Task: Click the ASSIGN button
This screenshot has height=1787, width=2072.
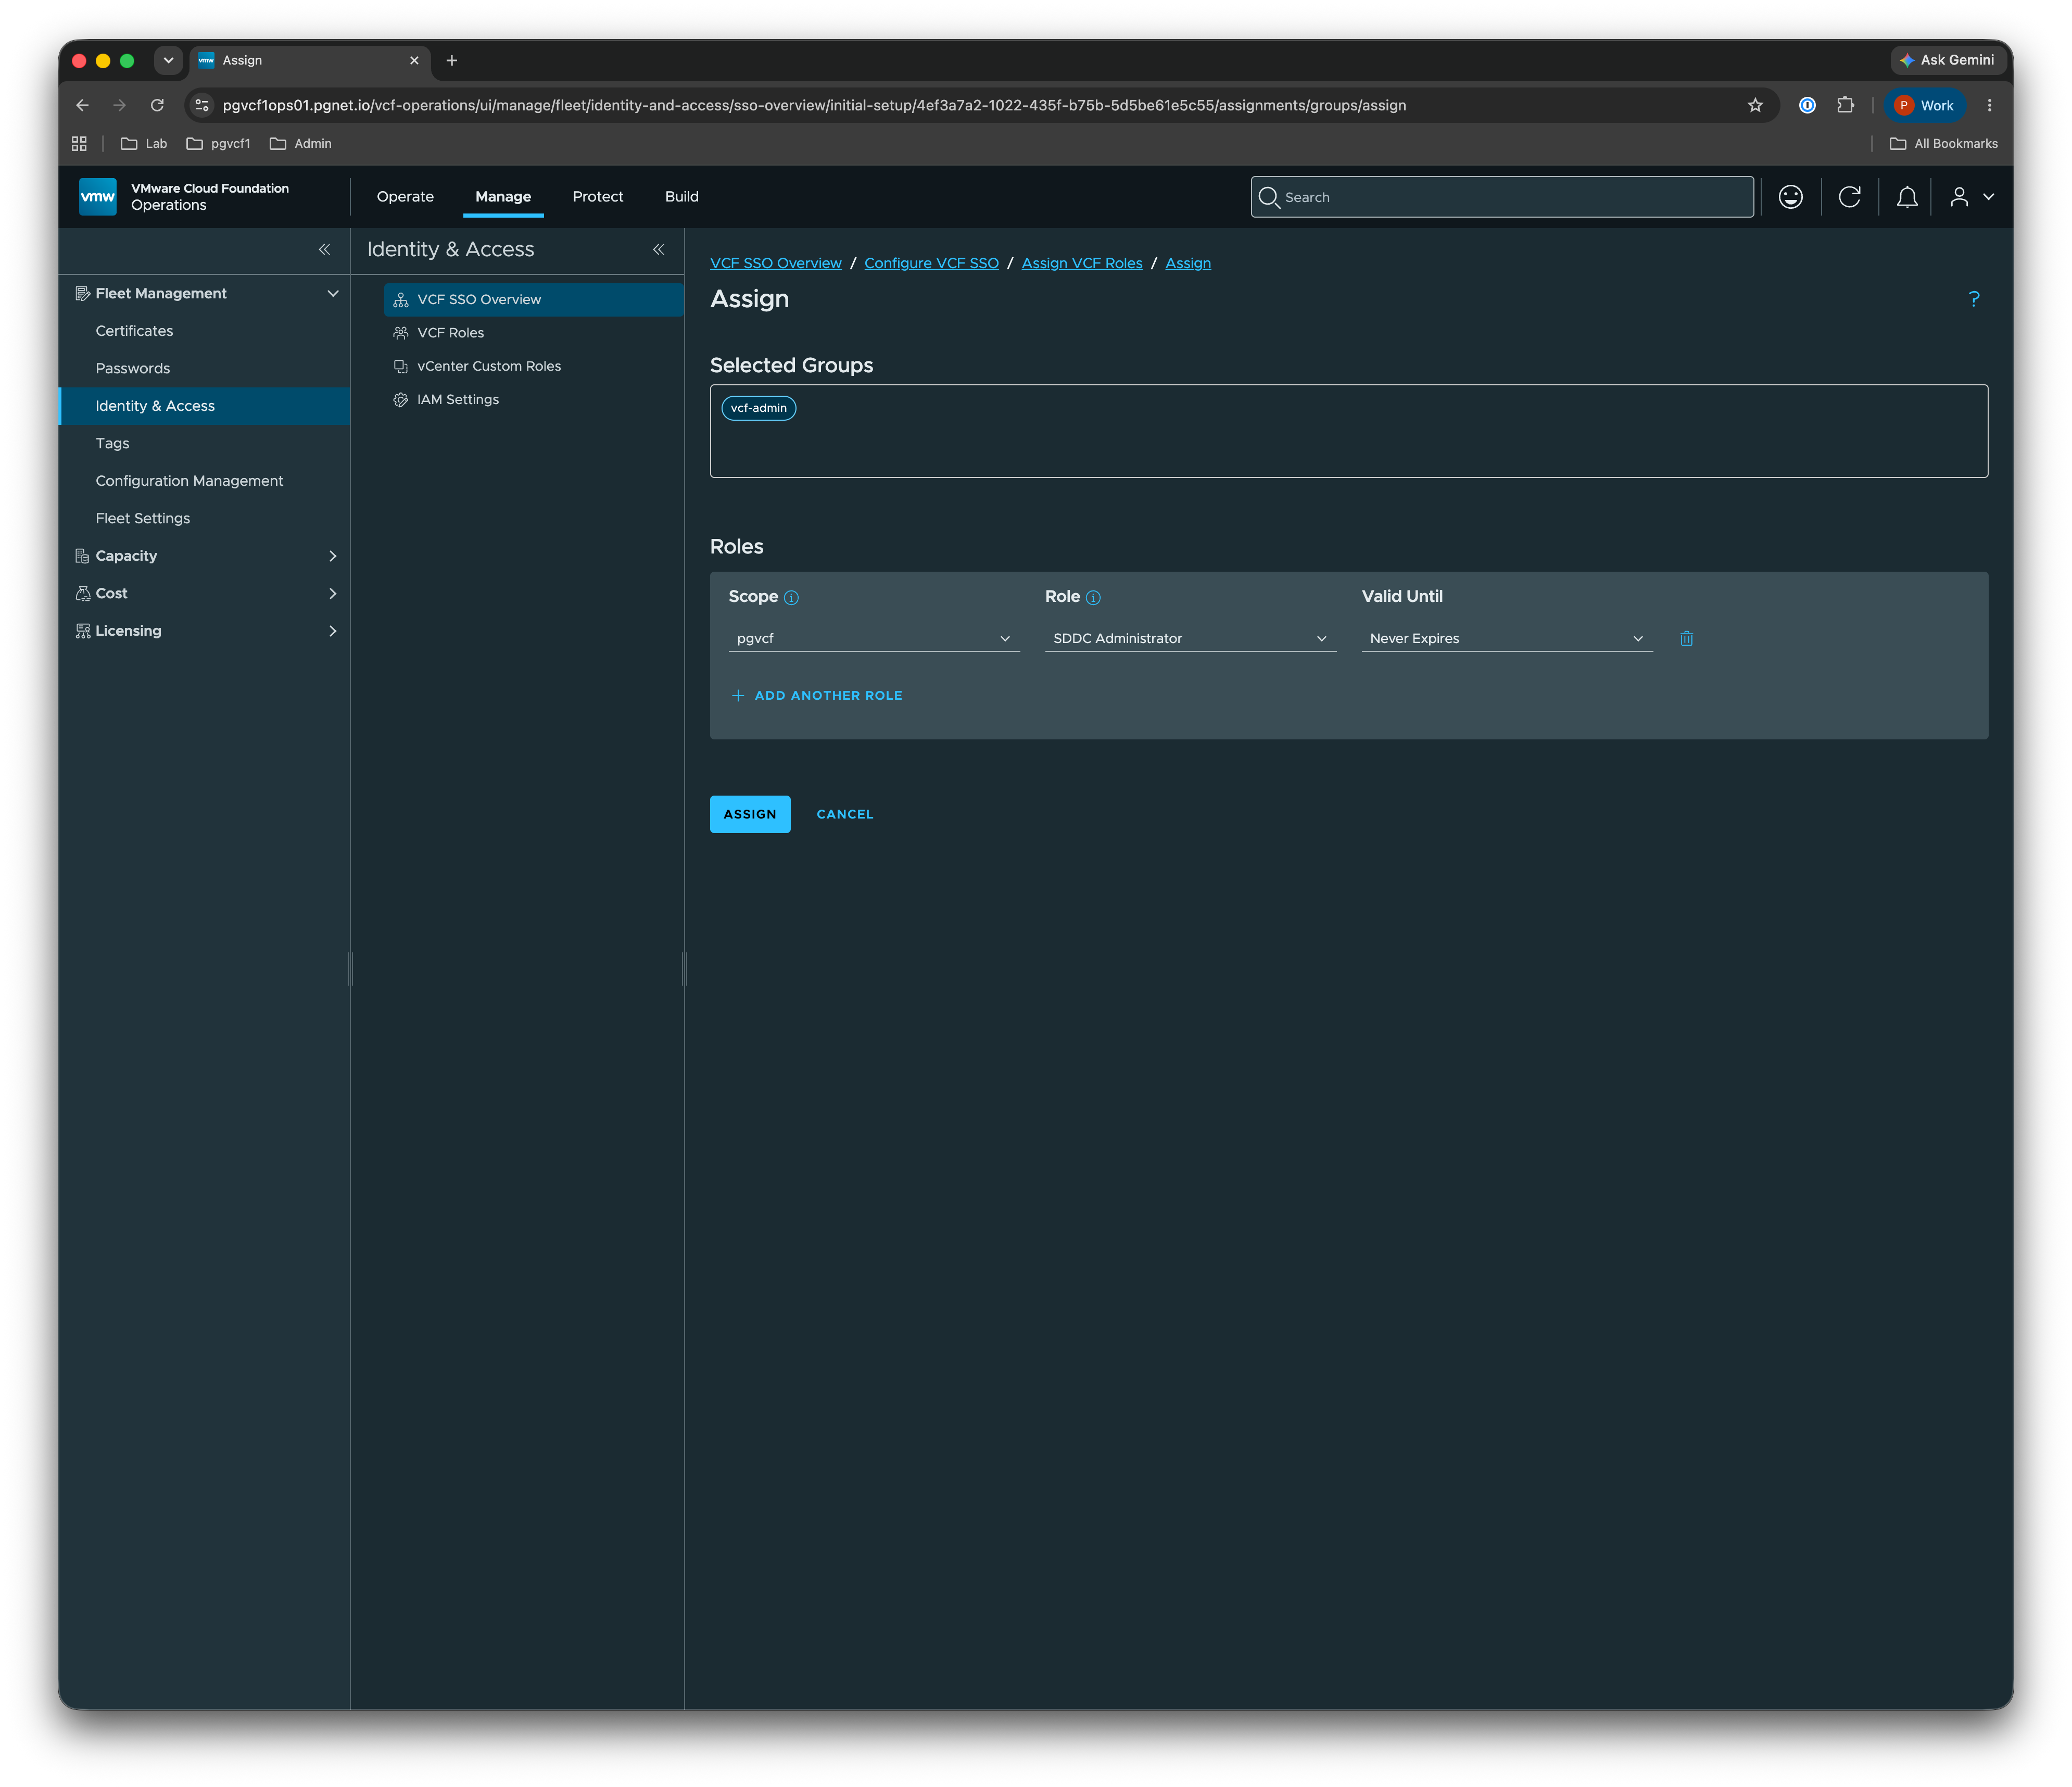Action: coord(750,814)
